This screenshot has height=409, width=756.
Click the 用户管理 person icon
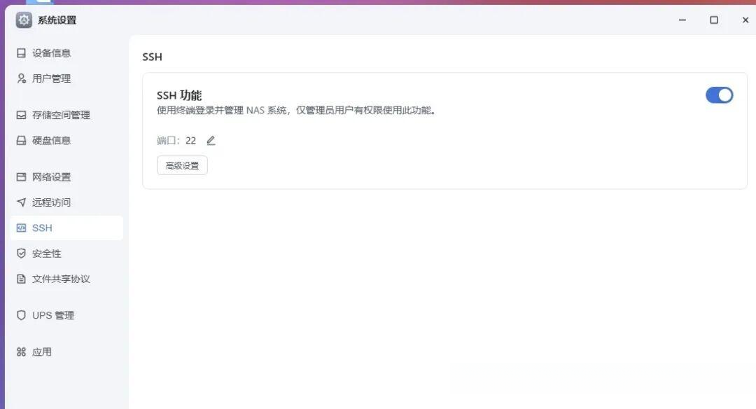[21, 78]
